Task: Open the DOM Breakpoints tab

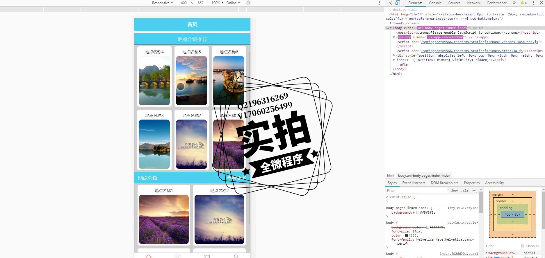Action: coord(444,183)
